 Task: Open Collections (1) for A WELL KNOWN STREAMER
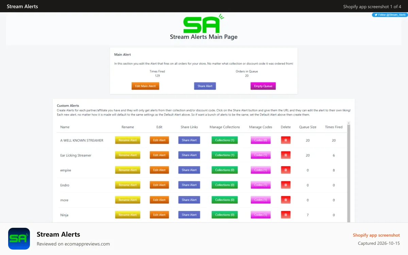click(x=225, y=140)
